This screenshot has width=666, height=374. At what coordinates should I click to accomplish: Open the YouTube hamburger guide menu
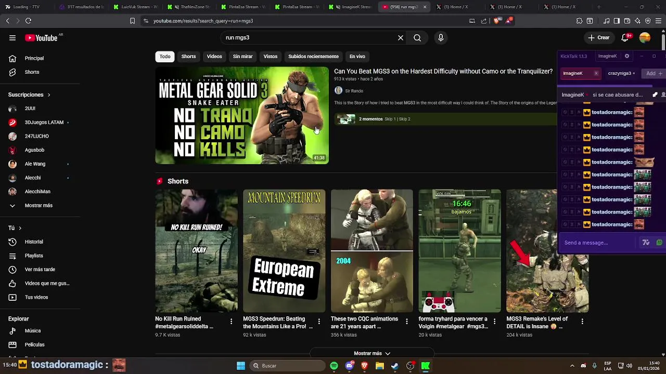pyautogui.click(x=12, y=37)
